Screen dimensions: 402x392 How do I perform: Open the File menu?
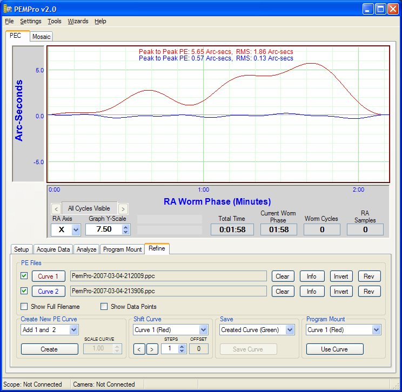coord(9,21)
